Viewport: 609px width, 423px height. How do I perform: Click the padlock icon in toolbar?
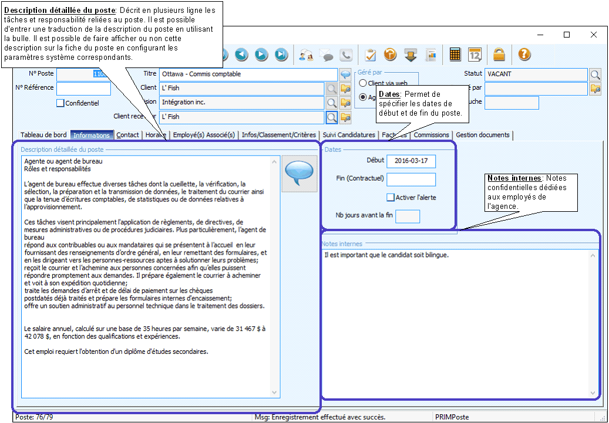pos(499,55)
